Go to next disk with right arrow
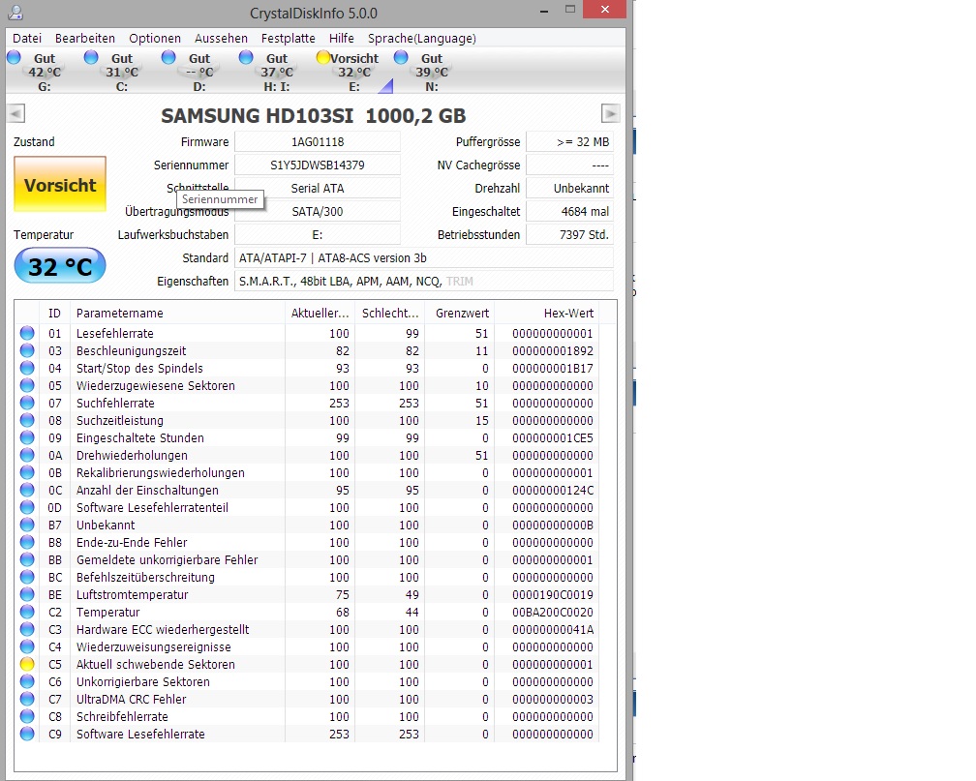 (611, 113)
